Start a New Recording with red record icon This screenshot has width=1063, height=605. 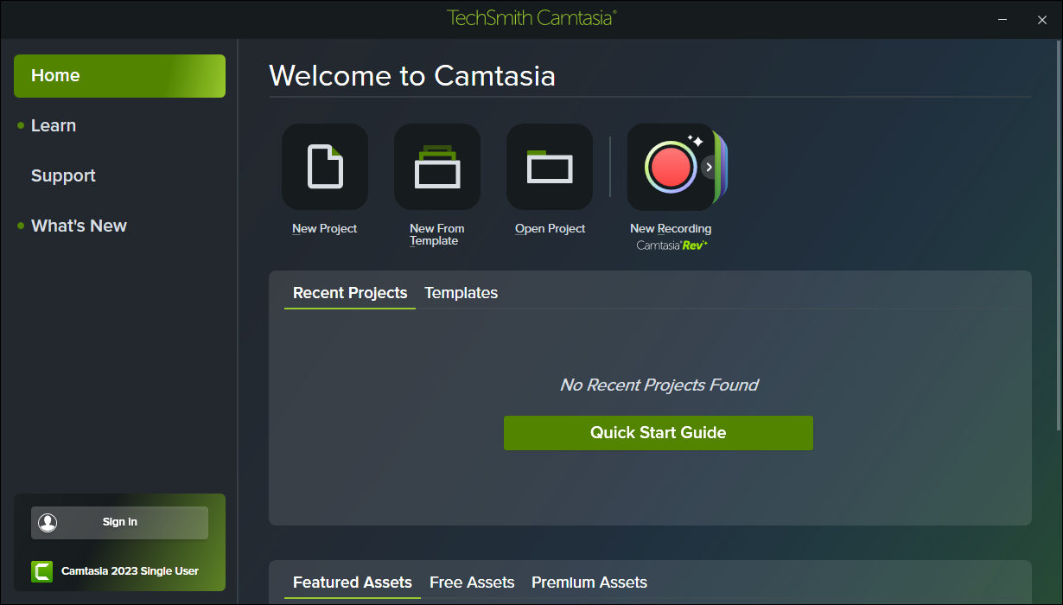click(670, 167)
